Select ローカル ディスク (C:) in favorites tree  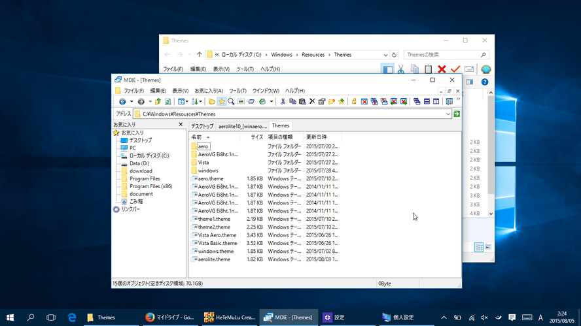[149, 155]
